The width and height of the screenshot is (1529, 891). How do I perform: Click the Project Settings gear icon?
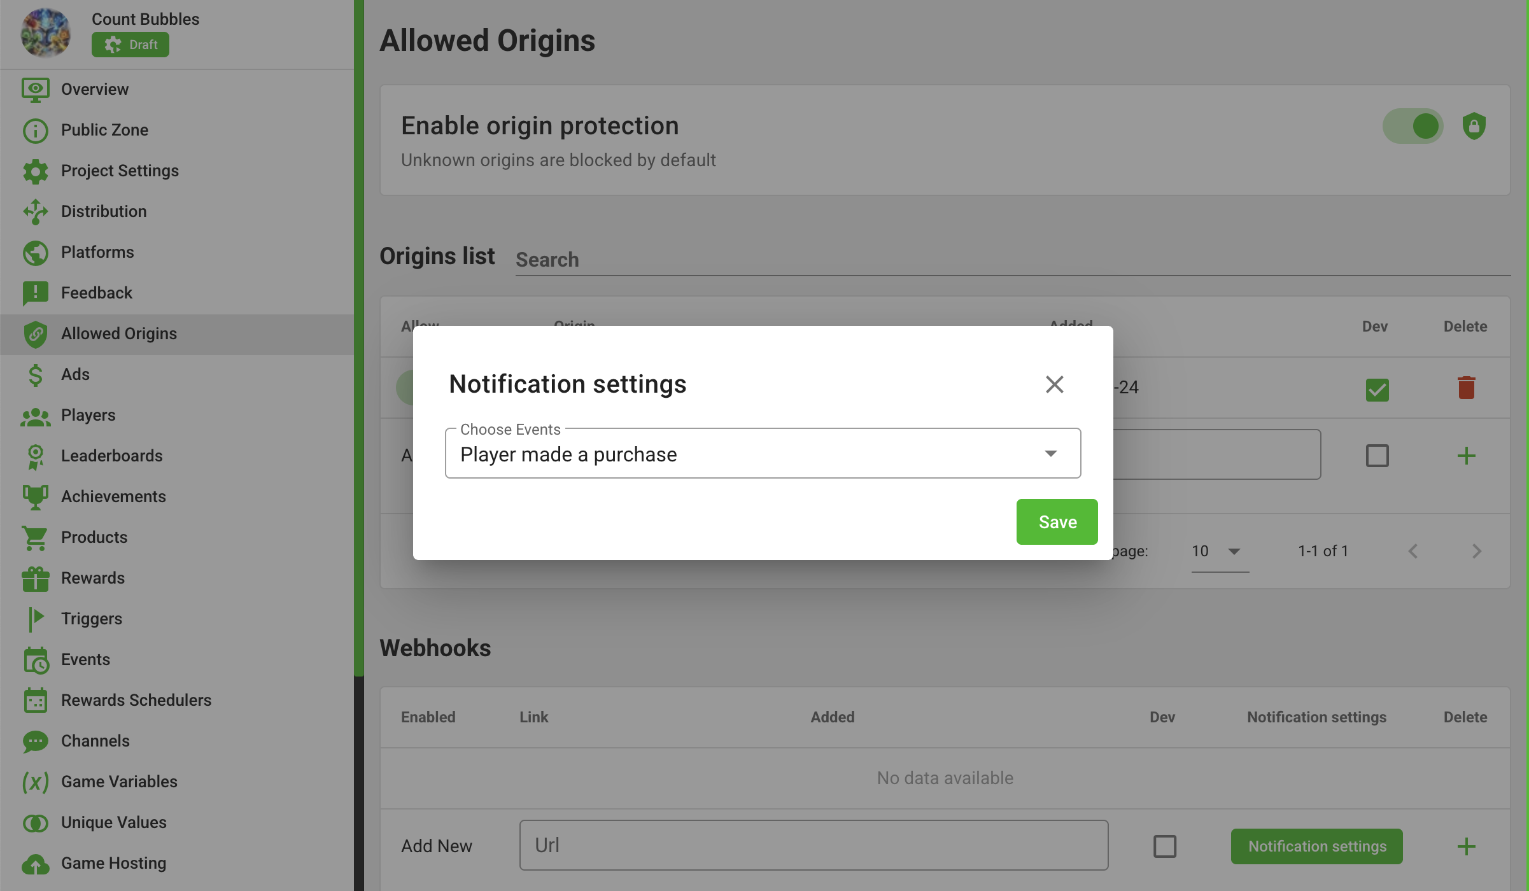[x=36, y=171]
